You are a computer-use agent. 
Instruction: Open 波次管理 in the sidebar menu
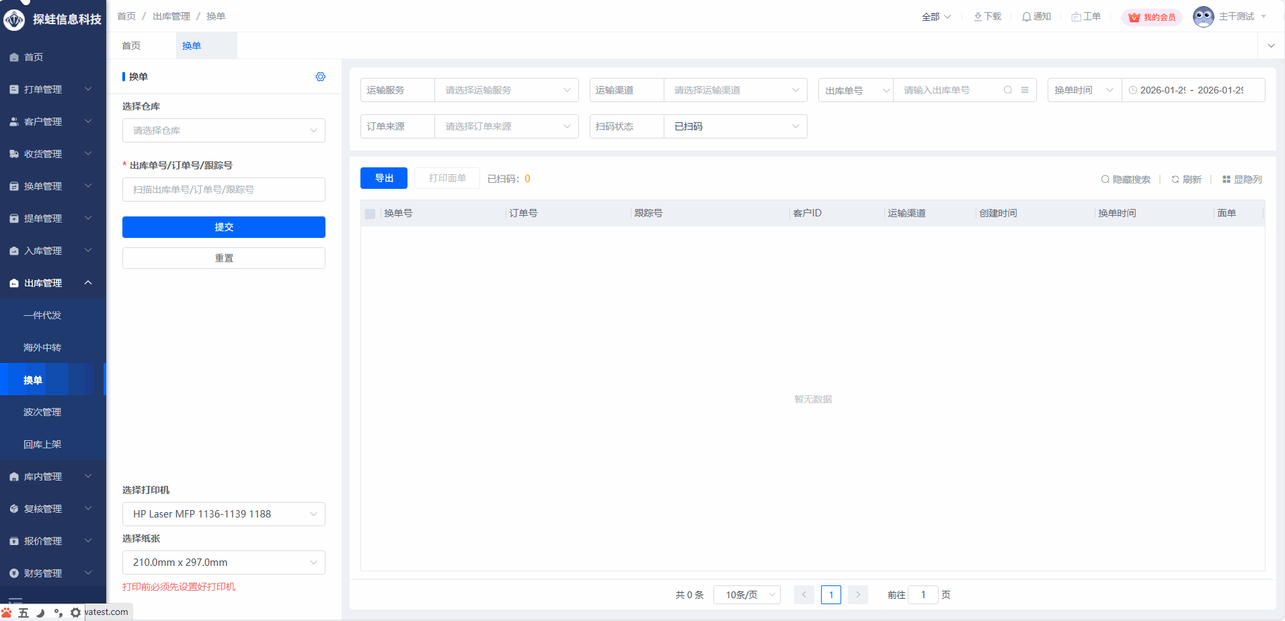point(42,412)
